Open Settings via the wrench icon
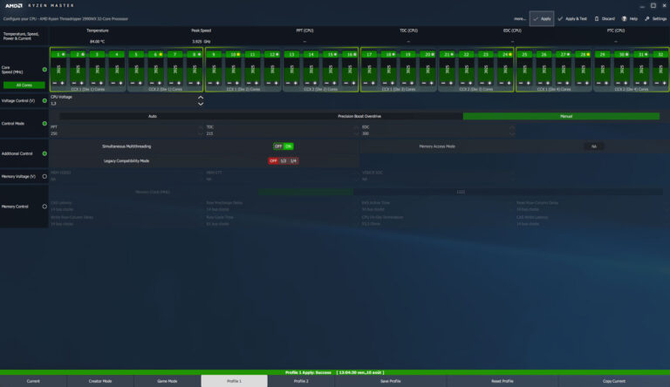Viewport: 670px width, 387px height. pyautogui.click(x=646, y=18)
